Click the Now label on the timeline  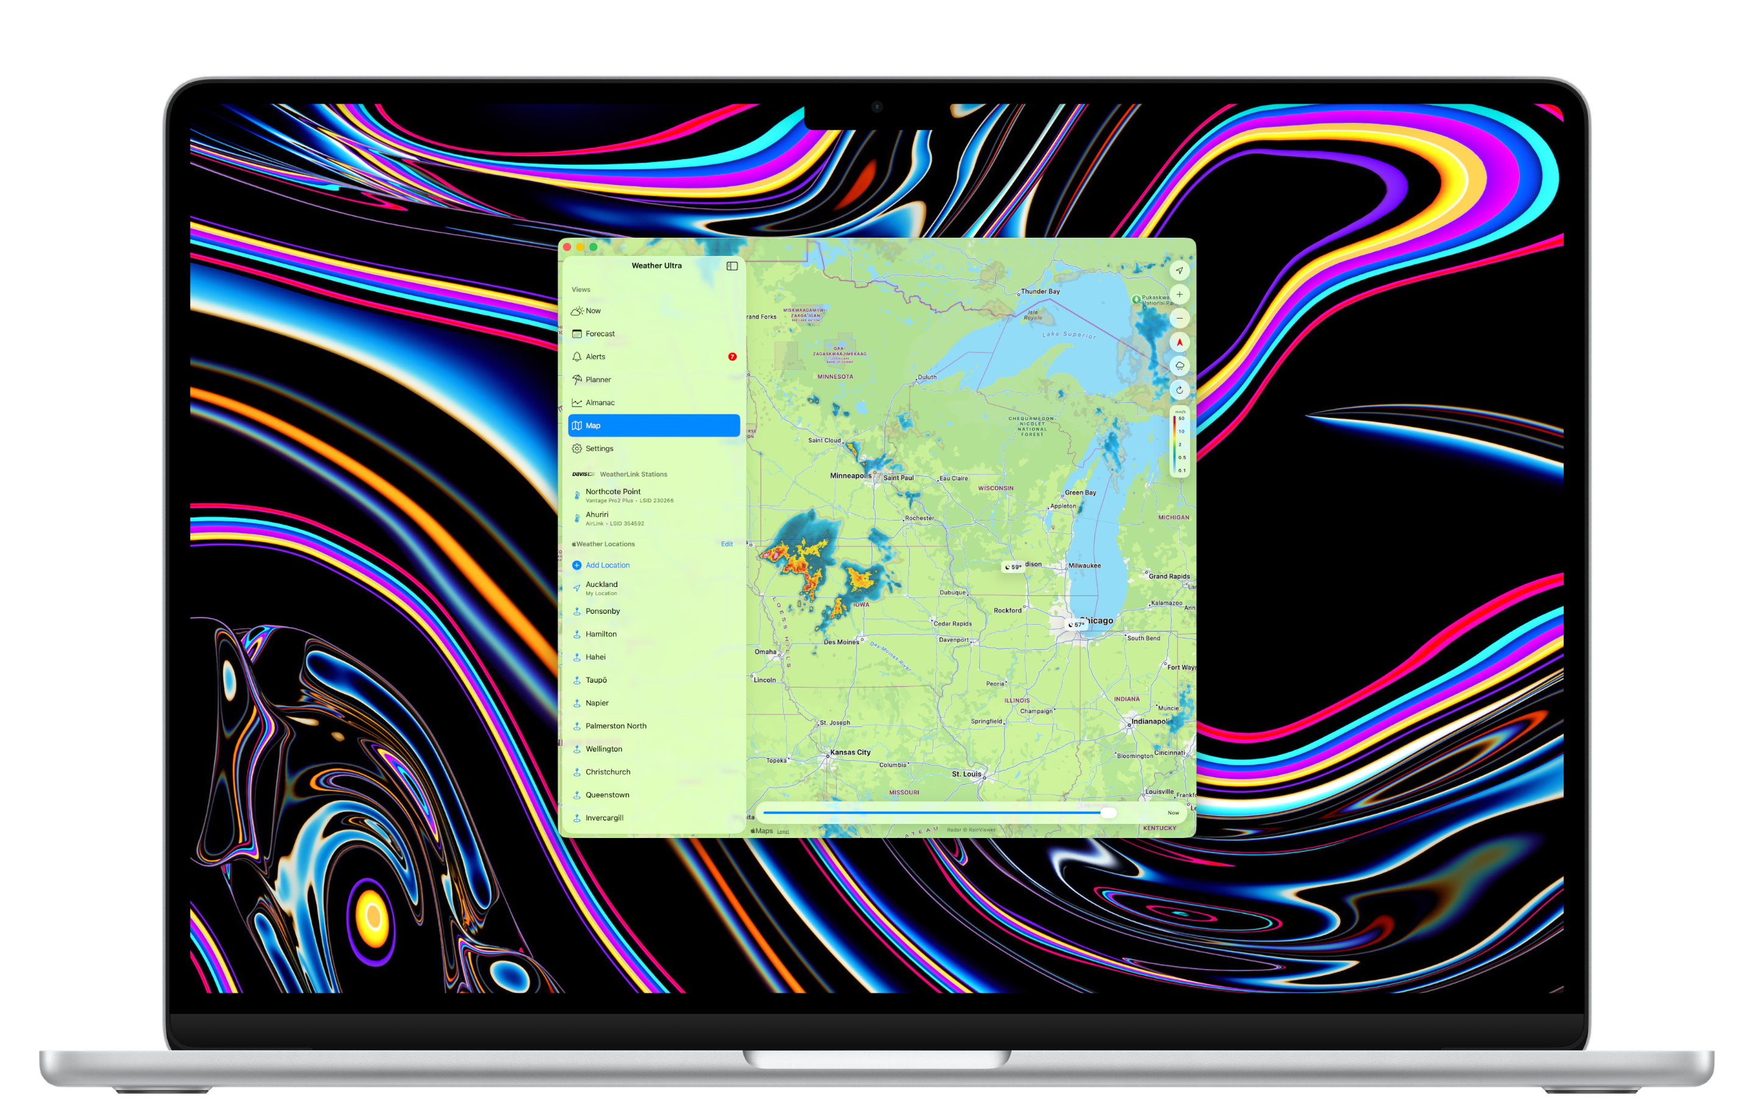pyautogui.click(x=1172, y=814)
